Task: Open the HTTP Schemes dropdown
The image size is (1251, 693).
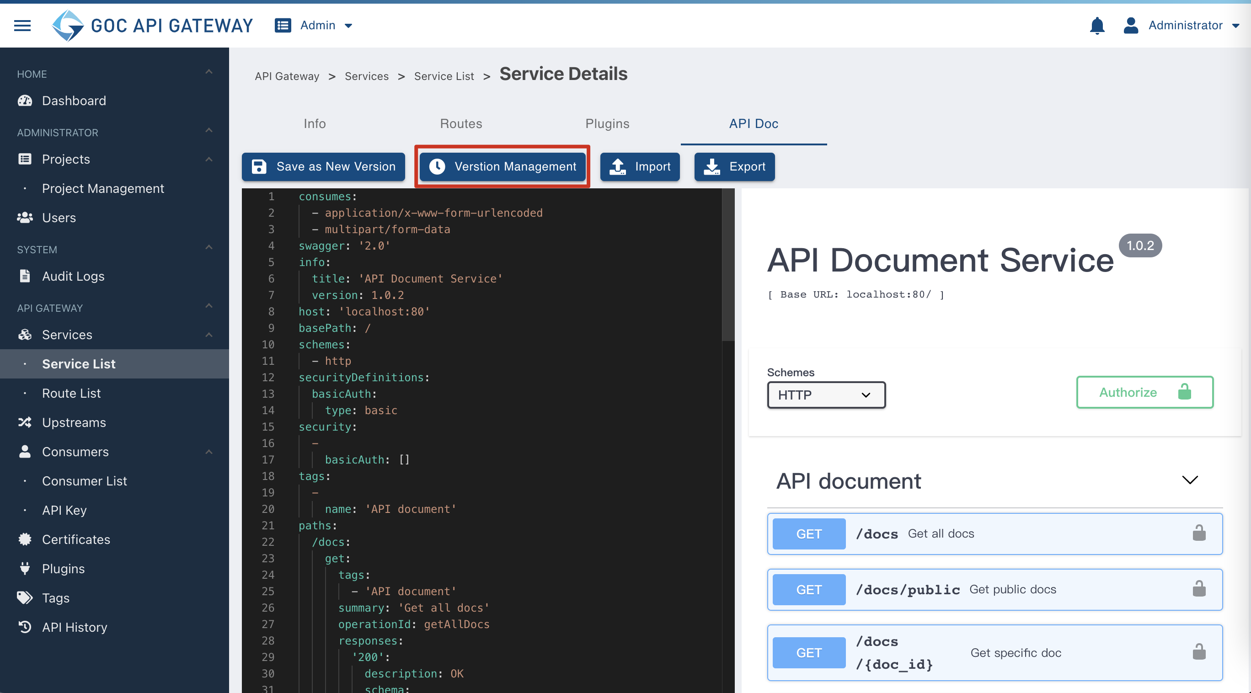Action: pos(826,395)
